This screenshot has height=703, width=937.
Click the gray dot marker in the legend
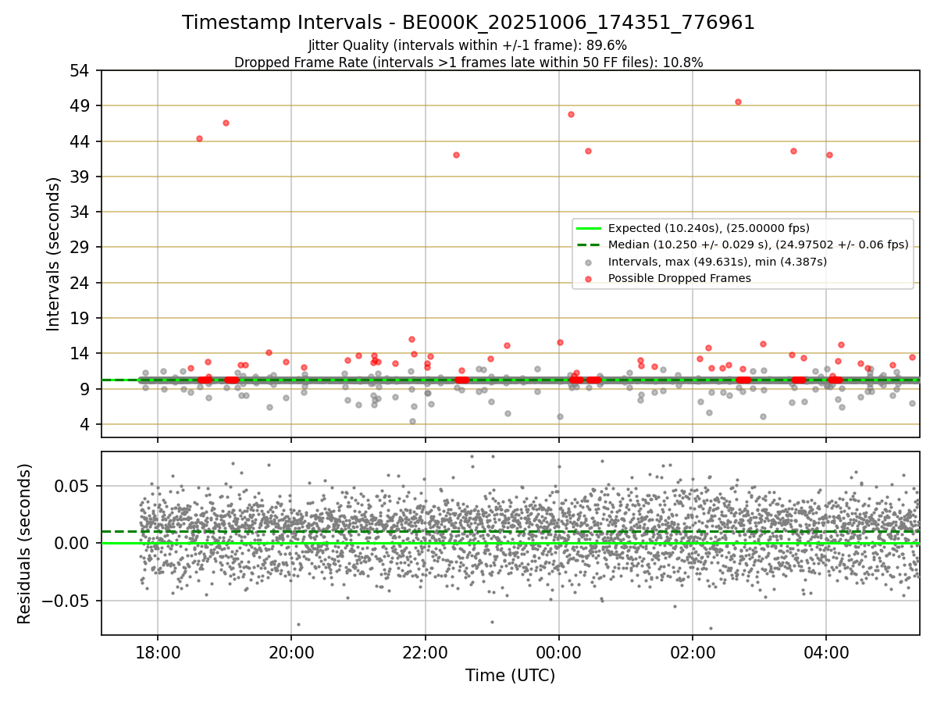tap(589, 262)
